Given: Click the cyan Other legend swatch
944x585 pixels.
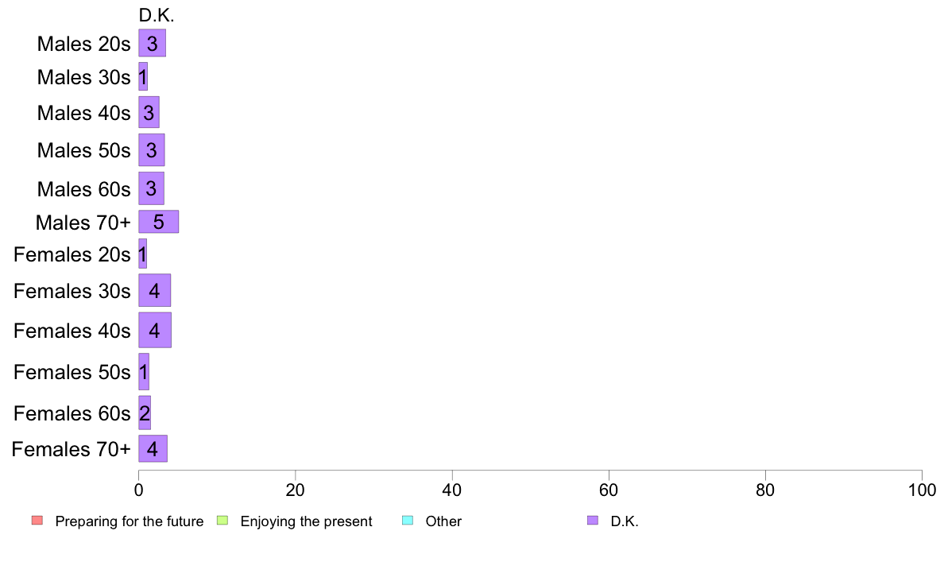Looking at the screenshot, I should (408, 521).
